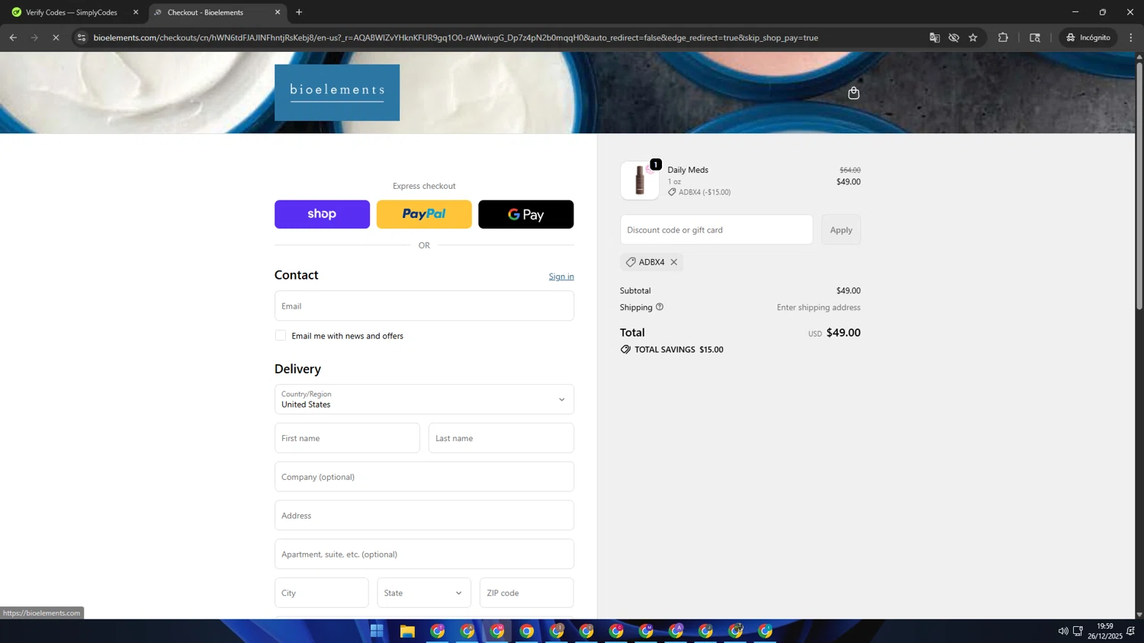The width and height of the screenshot is (1144, 643).
Task: Remove the ADBX4 discount code
Action: tap(674, 262)
